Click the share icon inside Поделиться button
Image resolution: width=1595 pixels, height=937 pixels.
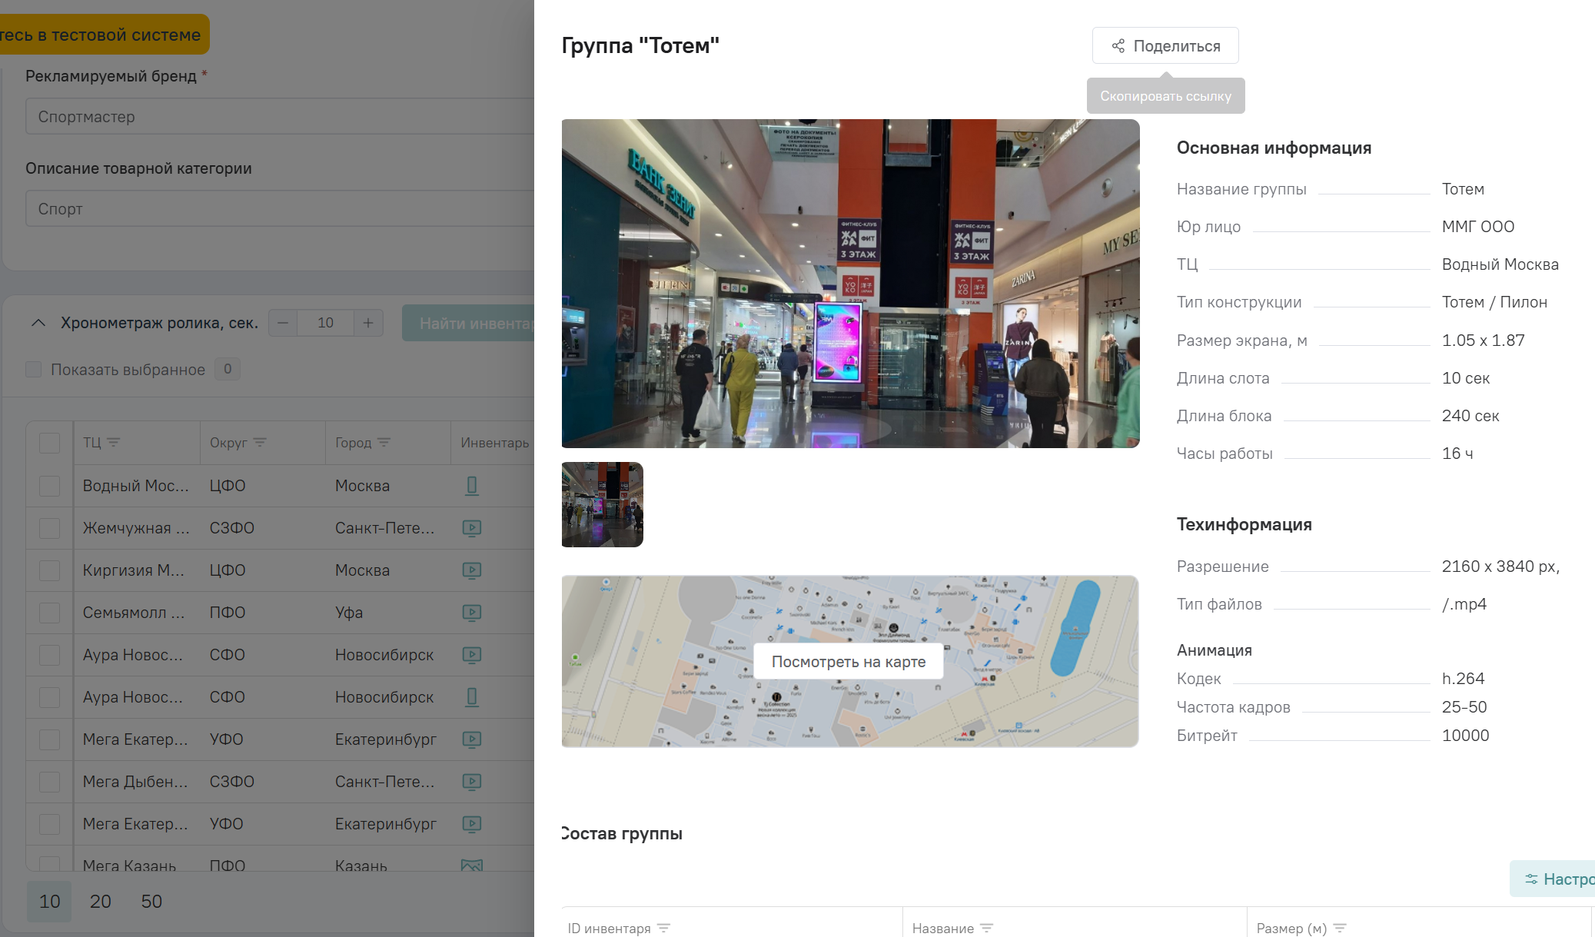coord(1118,46)
